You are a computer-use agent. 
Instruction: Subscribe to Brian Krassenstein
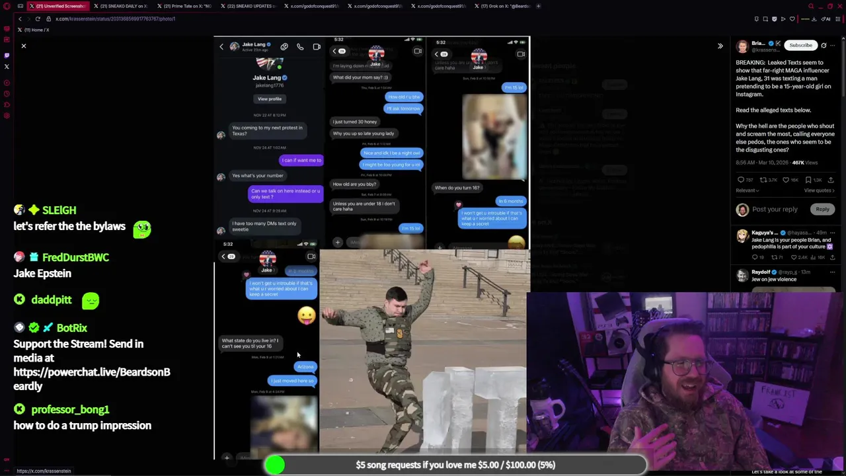[800, 46]
